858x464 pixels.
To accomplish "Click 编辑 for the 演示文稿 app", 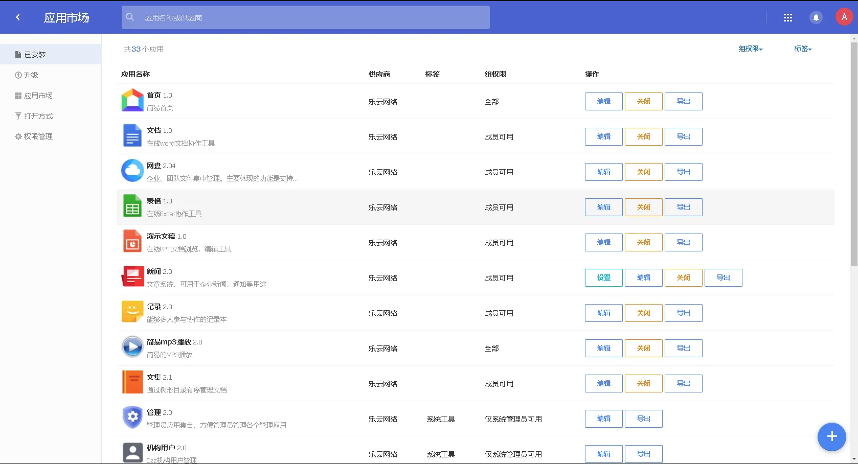I will pyautogui.click(x=604, y=242).
